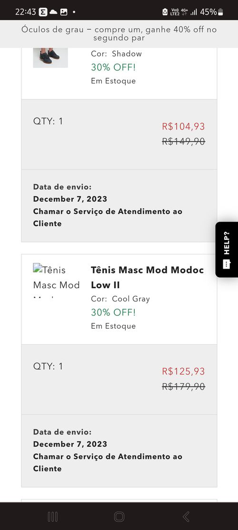Tap the broken Tênis Masc Mod product image
Screen dimensions: 238x530
[56, 281]
